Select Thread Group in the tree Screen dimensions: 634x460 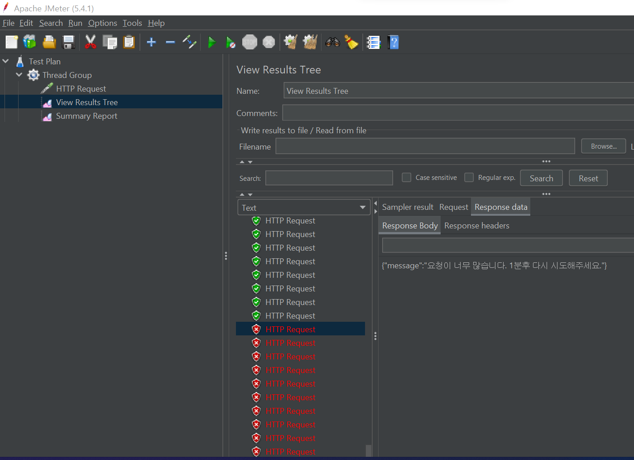coord(67,75)
